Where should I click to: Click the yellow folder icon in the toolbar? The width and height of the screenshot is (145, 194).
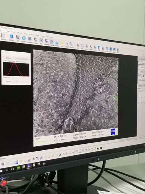[62, 44]
